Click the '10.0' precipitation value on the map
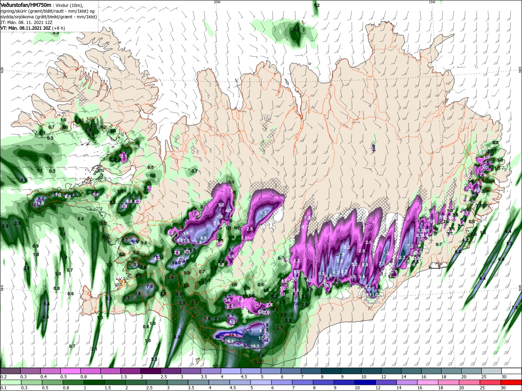Screen dimensions: 522x391 click(x=176, y=263)
